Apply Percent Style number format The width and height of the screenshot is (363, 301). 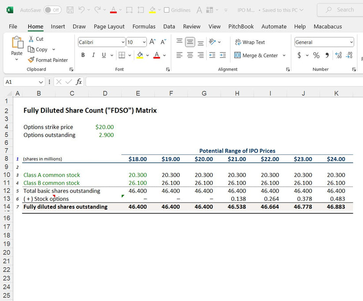tap(316, 55)
